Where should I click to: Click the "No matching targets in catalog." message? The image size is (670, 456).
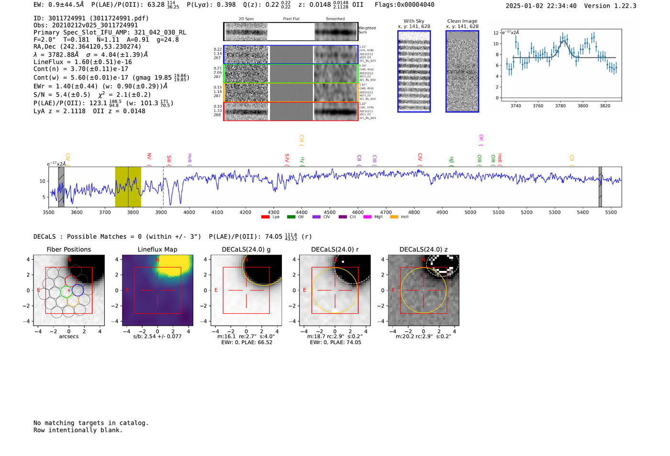(x=91, y=423)
